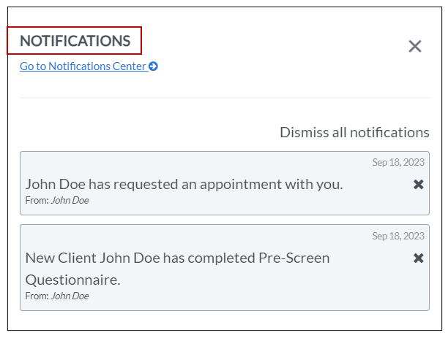Open the appointment request message from John Doe

click(x=184, y=184)
